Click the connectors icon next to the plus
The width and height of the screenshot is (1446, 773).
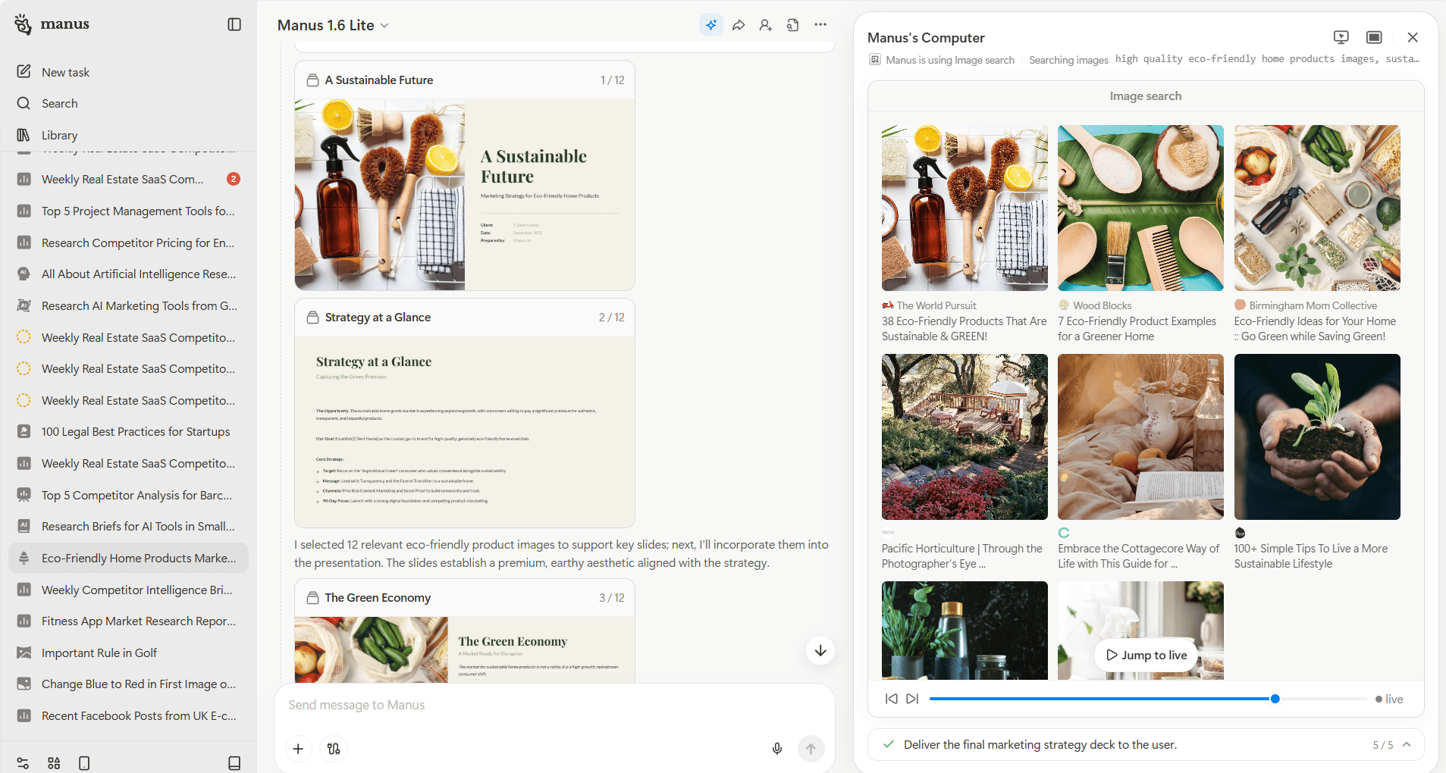point(334,749)
